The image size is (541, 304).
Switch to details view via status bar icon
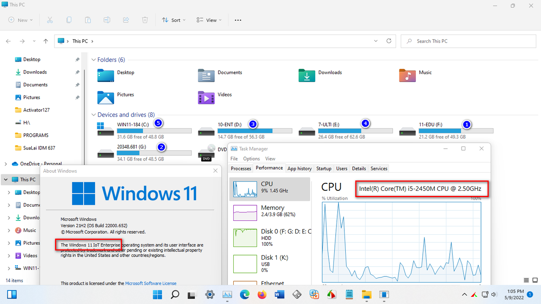527,280
